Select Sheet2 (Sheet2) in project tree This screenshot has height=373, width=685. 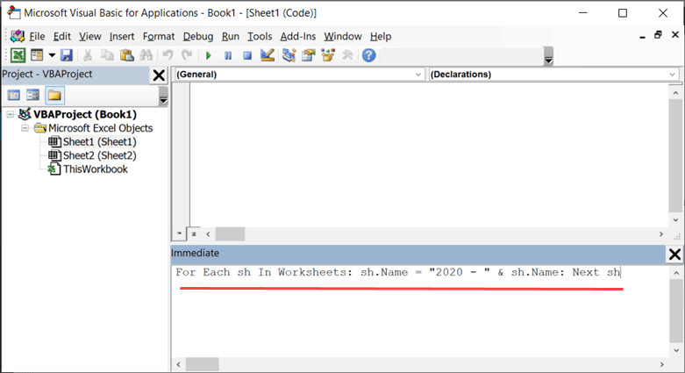tap(98, 155)
